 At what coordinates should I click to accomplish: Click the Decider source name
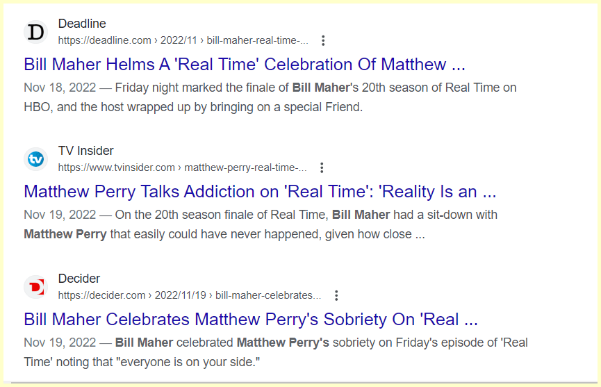point(79,279)
